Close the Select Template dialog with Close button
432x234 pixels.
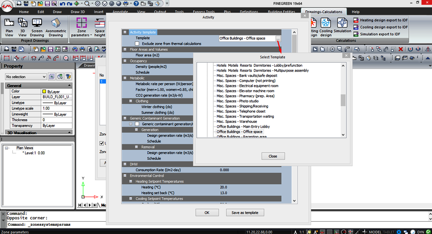273,156
